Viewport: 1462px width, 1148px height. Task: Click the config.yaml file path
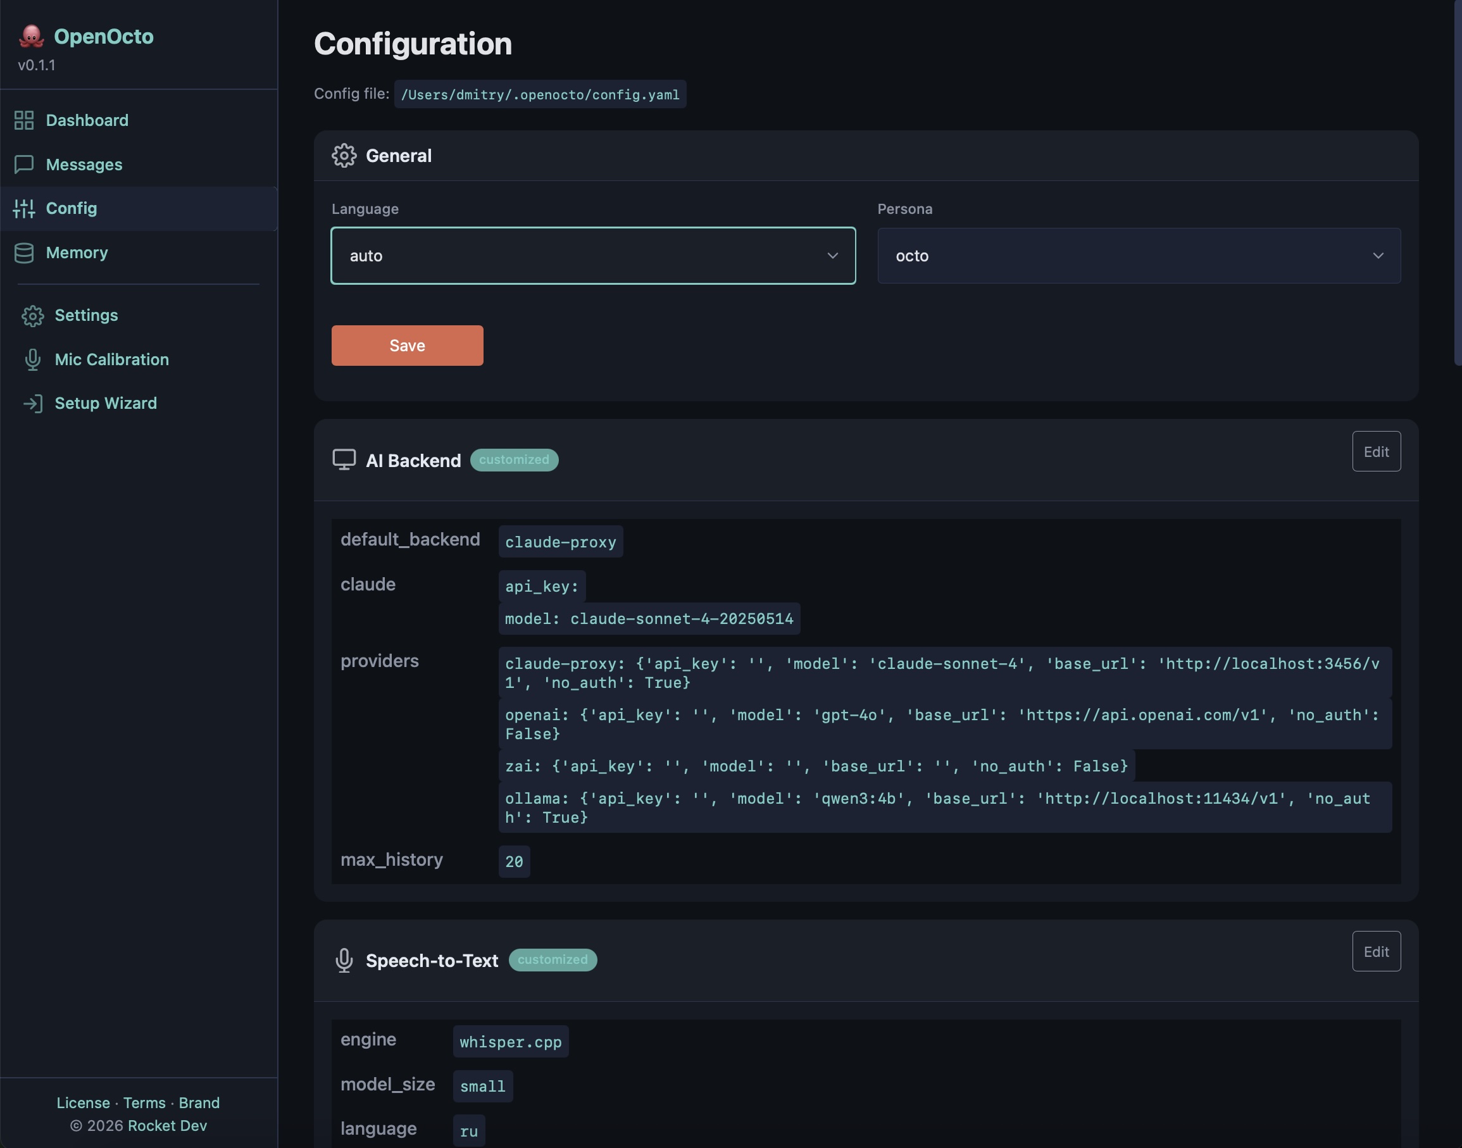pos(540,95)
